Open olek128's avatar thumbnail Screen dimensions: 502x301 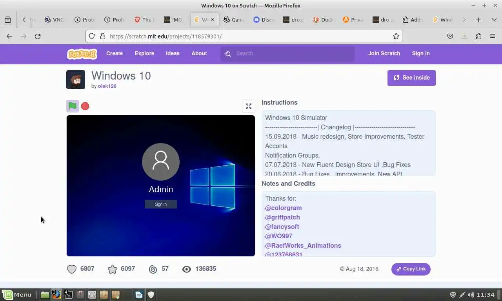(76, 80)
